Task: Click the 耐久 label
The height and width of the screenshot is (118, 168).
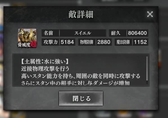Action: (x=118, y=33)
